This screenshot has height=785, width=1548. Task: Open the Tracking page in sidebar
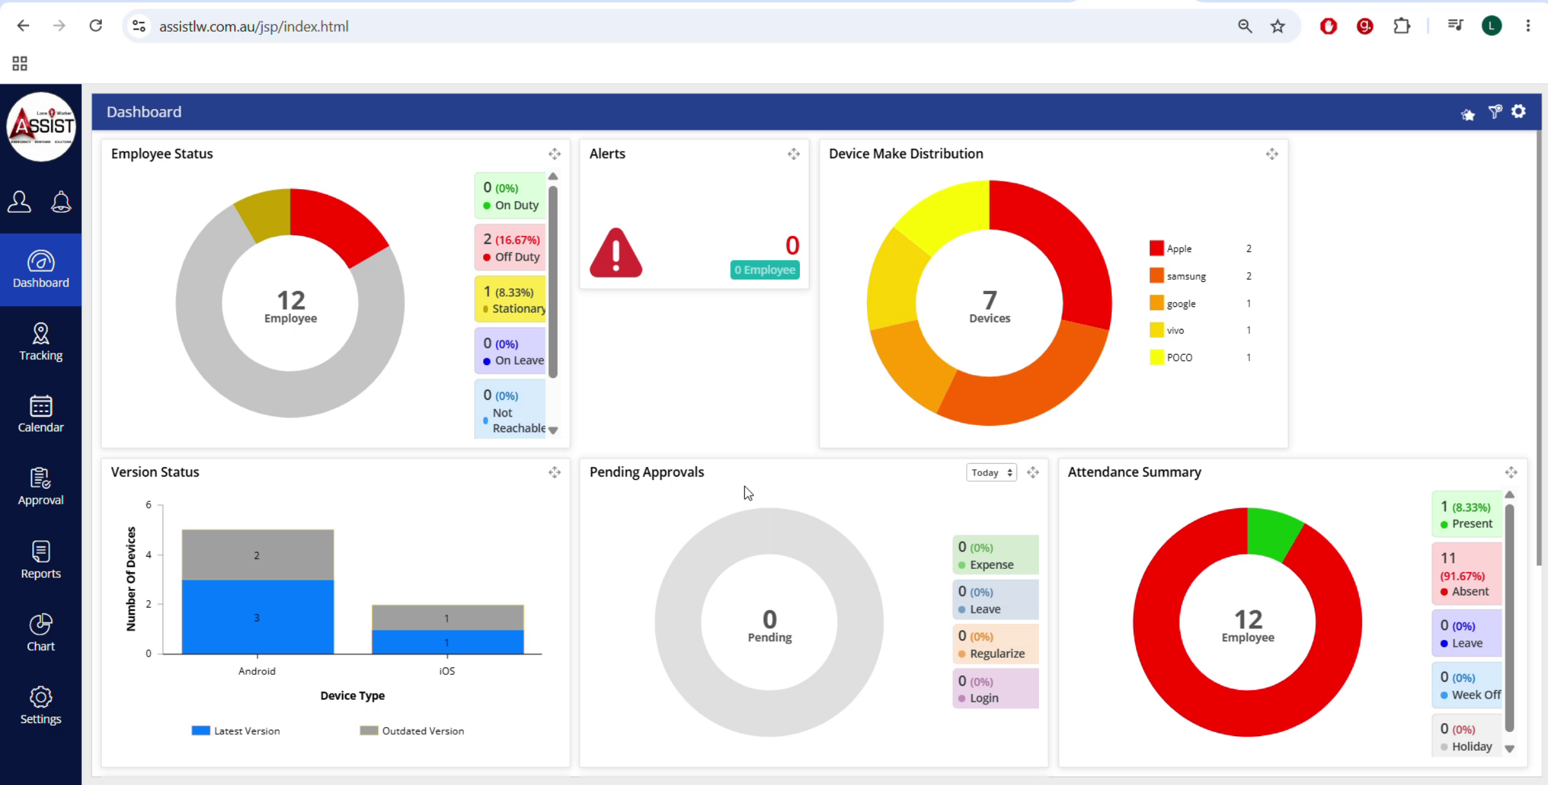point(41,342)
